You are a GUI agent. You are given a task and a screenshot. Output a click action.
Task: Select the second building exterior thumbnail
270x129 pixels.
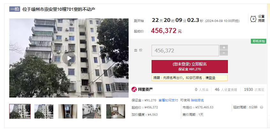44,111
